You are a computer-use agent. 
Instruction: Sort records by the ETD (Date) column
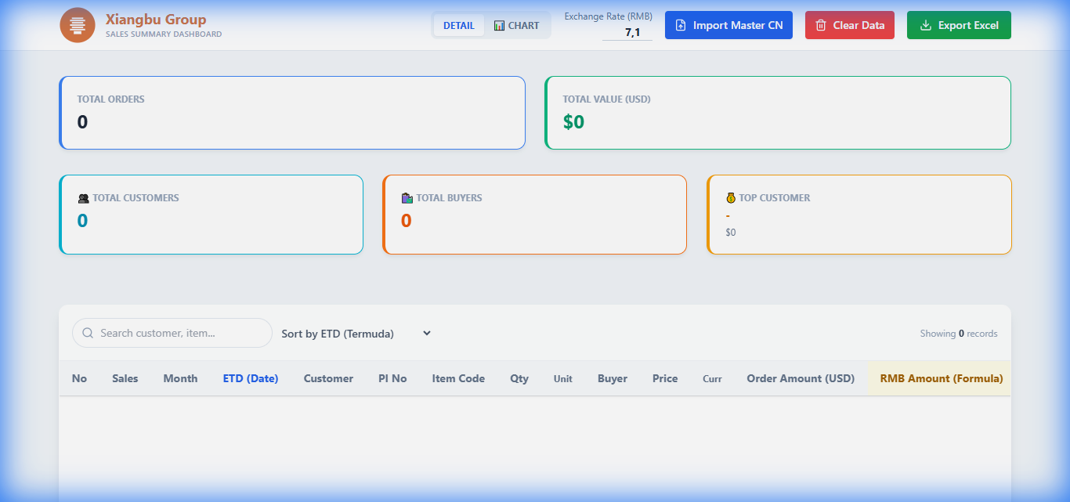250,378
